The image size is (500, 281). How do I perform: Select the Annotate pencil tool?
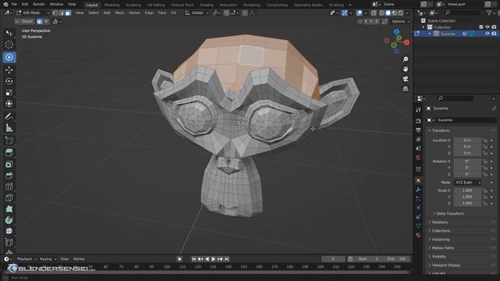(9, 116)
